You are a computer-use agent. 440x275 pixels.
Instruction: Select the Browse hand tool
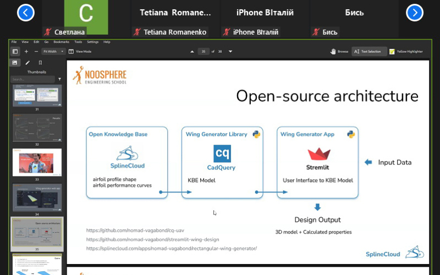[x=339, y=51]
